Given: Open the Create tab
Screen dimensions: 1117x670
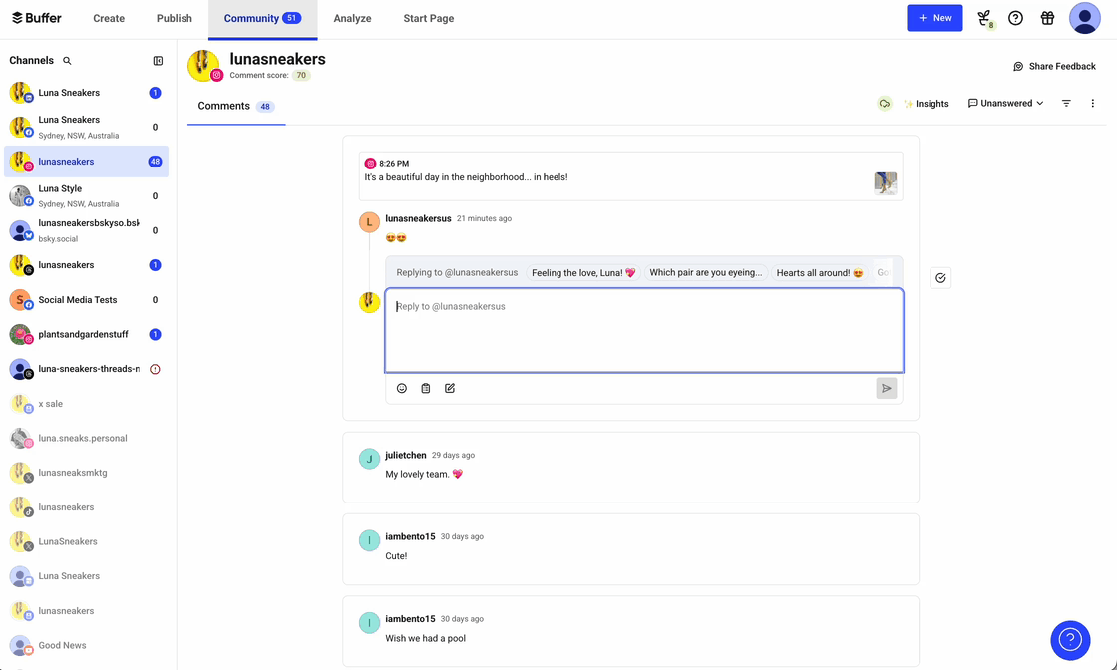Looking at the screenshot, I should [109, 19].
